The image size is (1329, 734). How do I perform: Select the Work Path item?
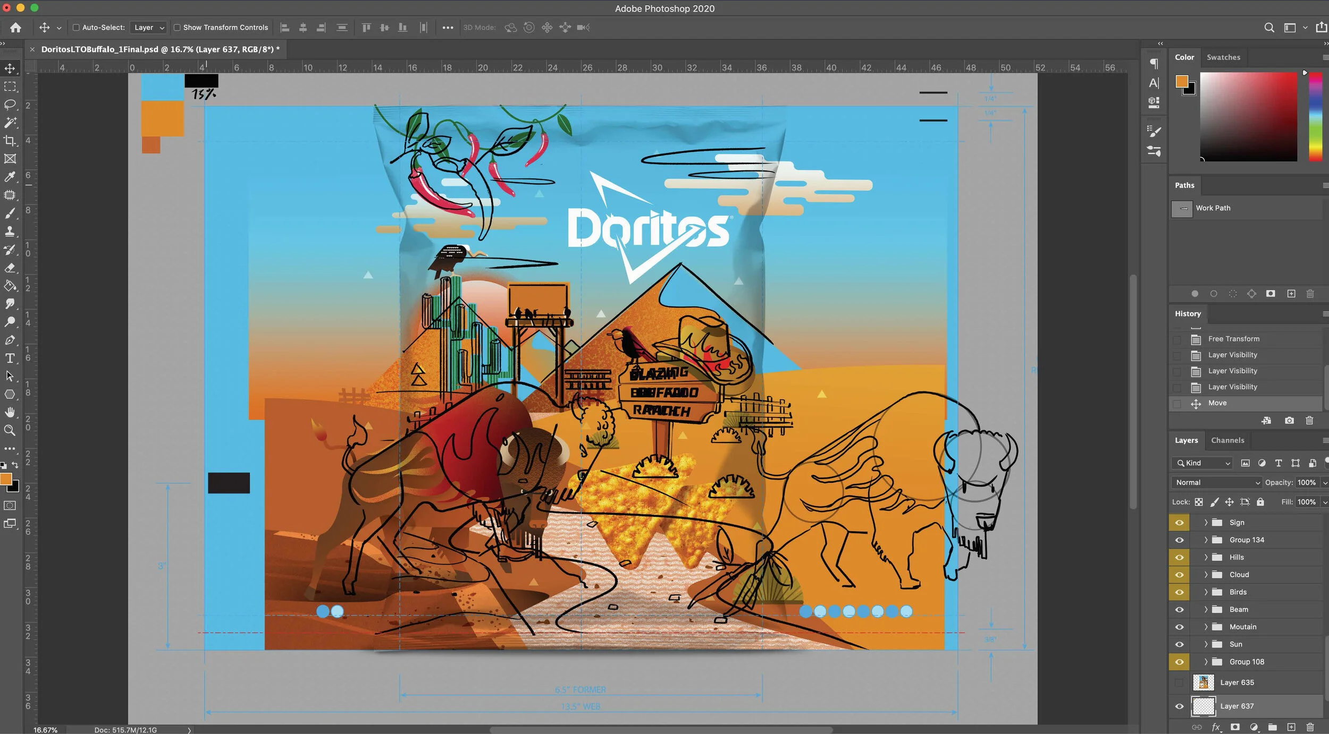1246,208
